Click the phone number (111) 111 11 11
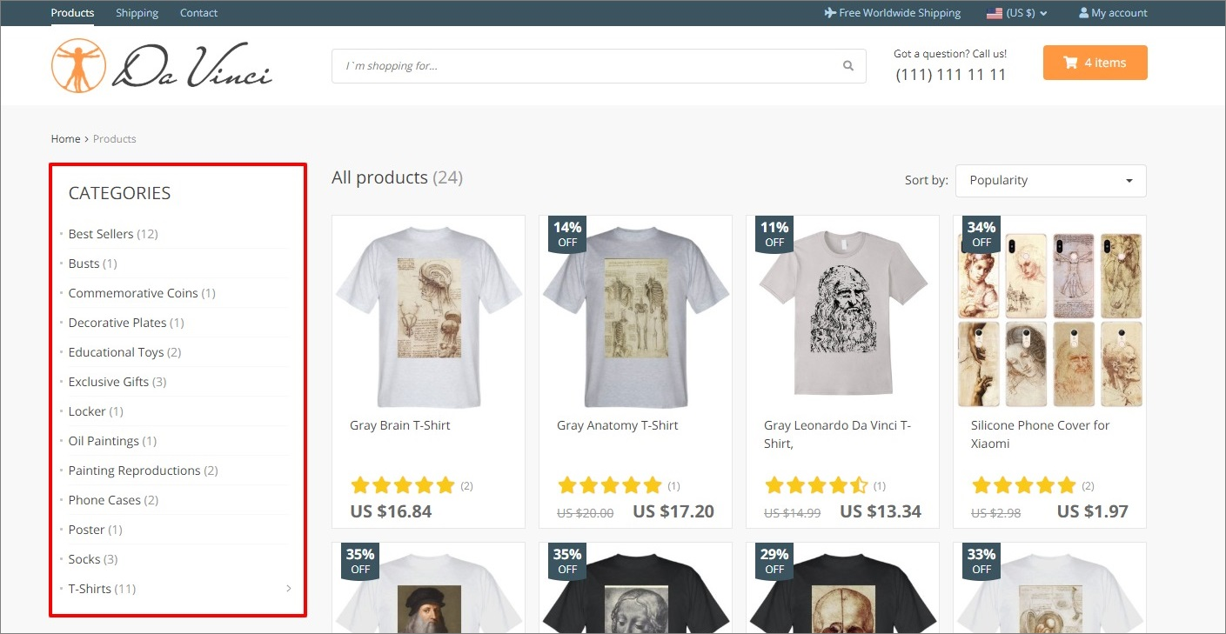The image size is (1226, 634). click(x=950, y=75)
